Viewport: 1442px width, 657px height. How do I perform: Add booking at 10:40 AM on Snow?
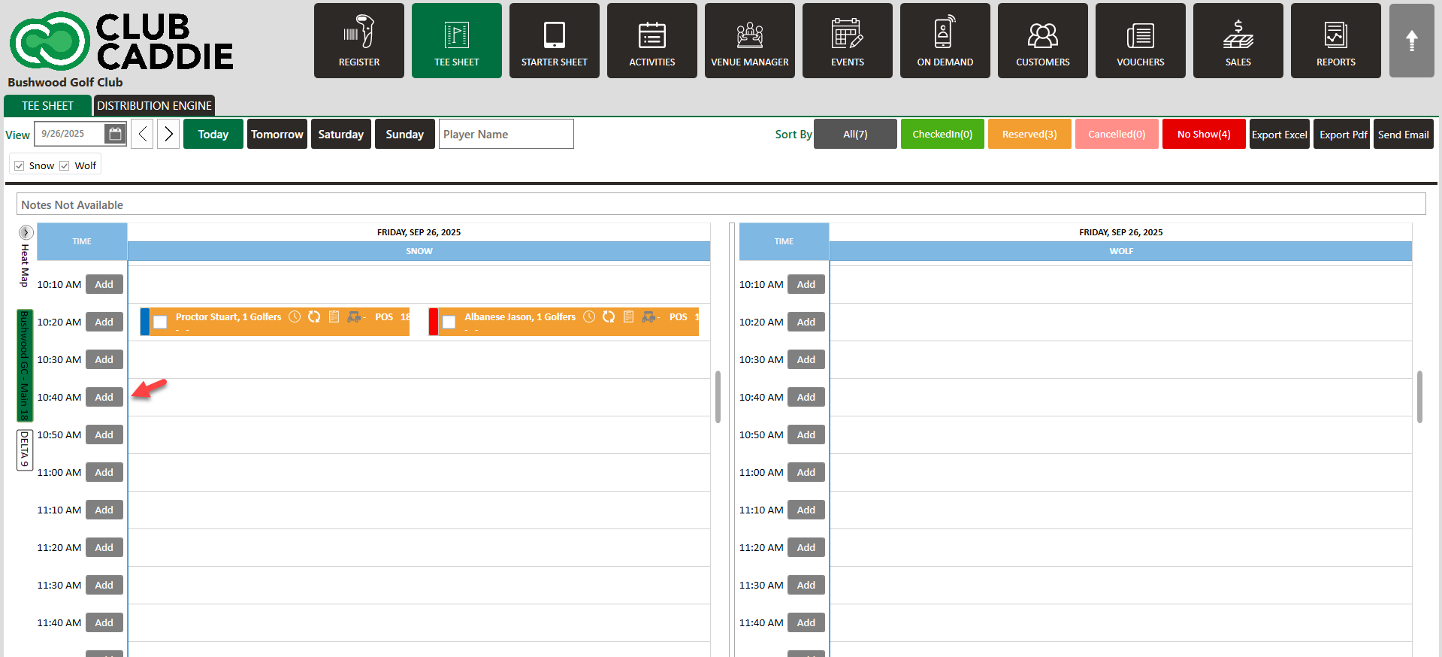[104, 397]
